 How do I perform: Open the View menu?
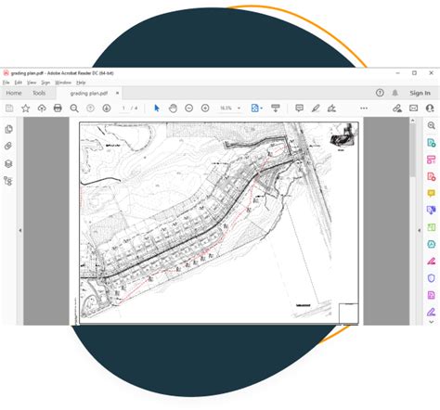tap(32, 83)
